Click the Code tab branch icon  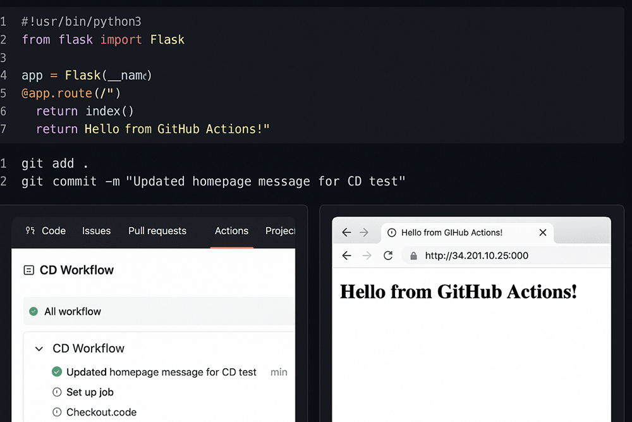pos(30,230)
